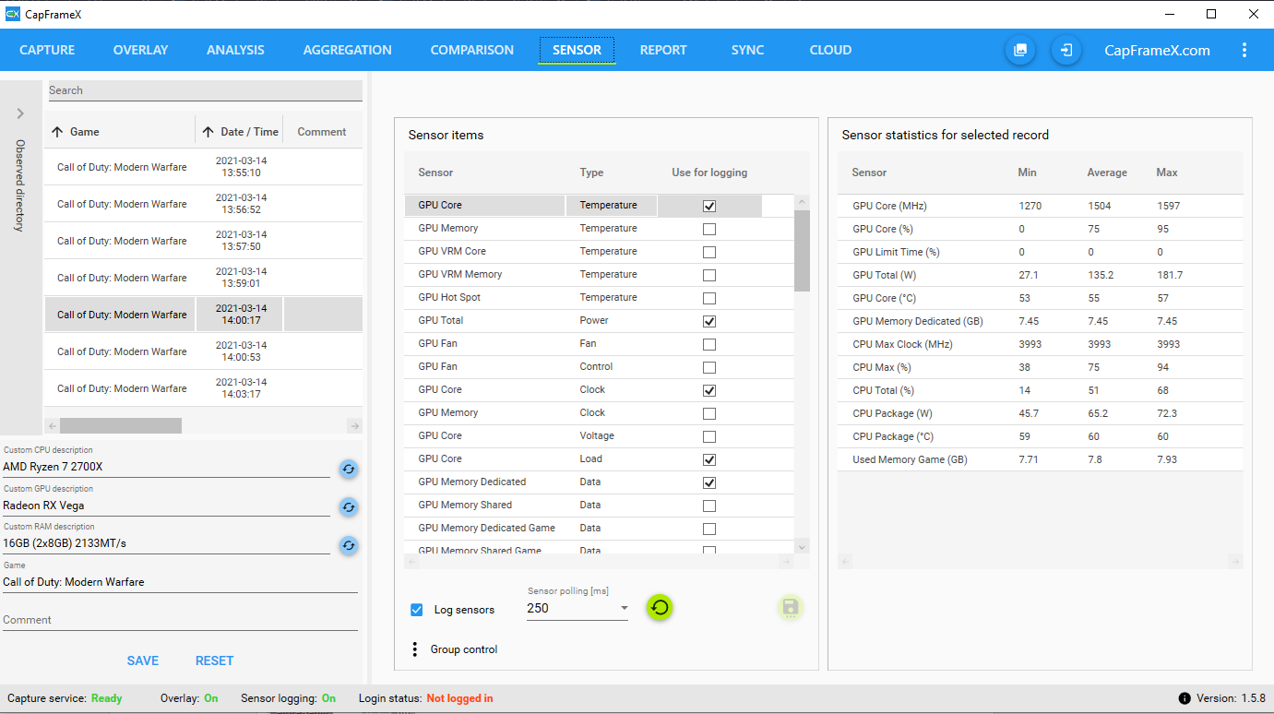Toggle the Log sensors checkbox
This screenshot has width=1274, height=714.
pos(417,610)
